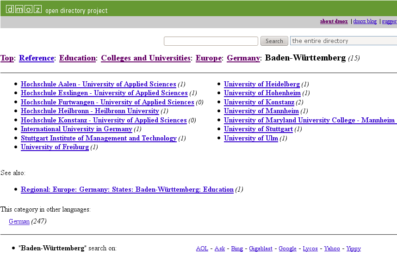Visit the dmoz blog link
397x261 pixels.
[365, 21]
